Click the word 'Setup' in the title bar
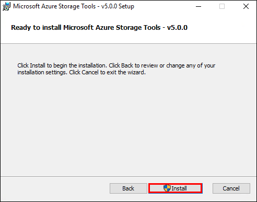The width and height of the screenshot is (257, 202). (x=126, y=7)
